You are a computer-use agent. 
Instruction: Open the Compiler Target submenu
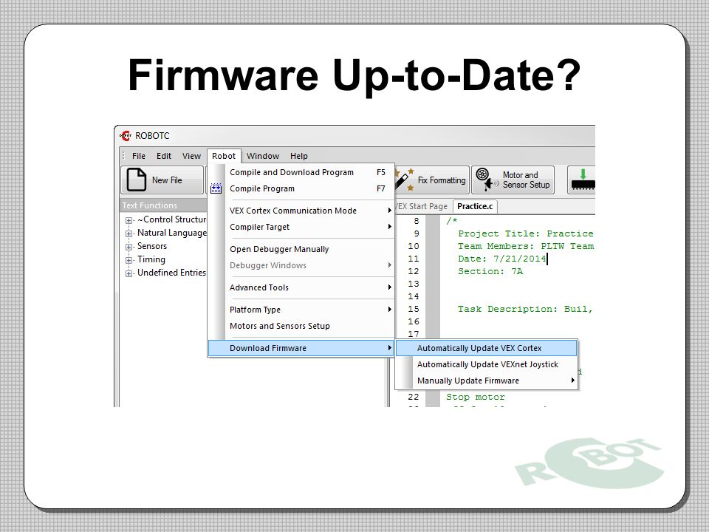tap(301, 227)
